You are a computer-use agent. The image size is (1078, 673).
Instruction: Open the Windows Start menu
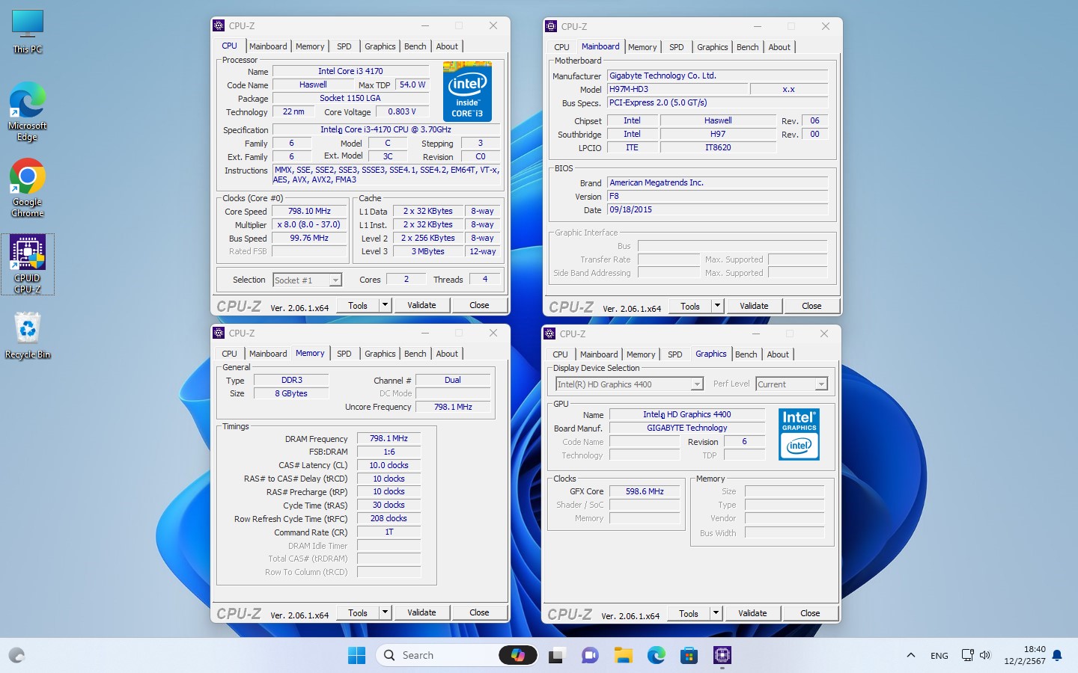[357, 656]
